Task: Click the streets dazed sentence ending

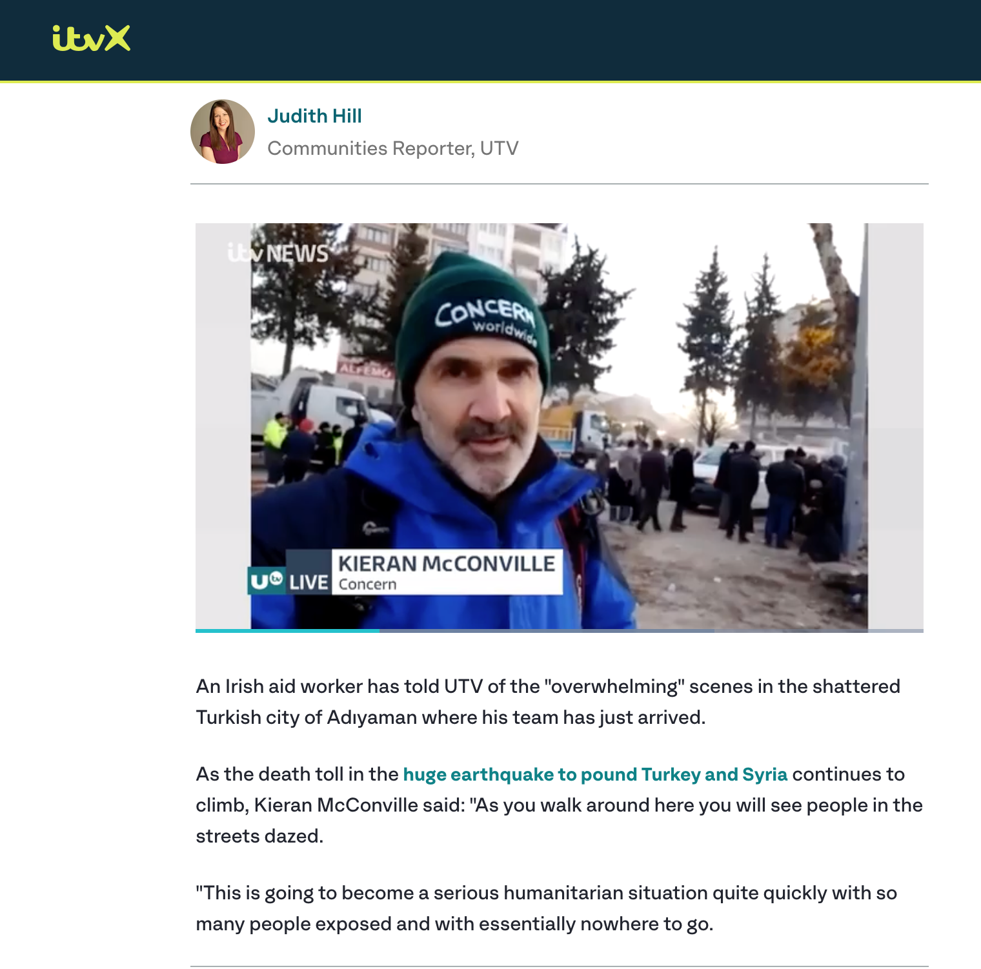Action: [259, 836]
